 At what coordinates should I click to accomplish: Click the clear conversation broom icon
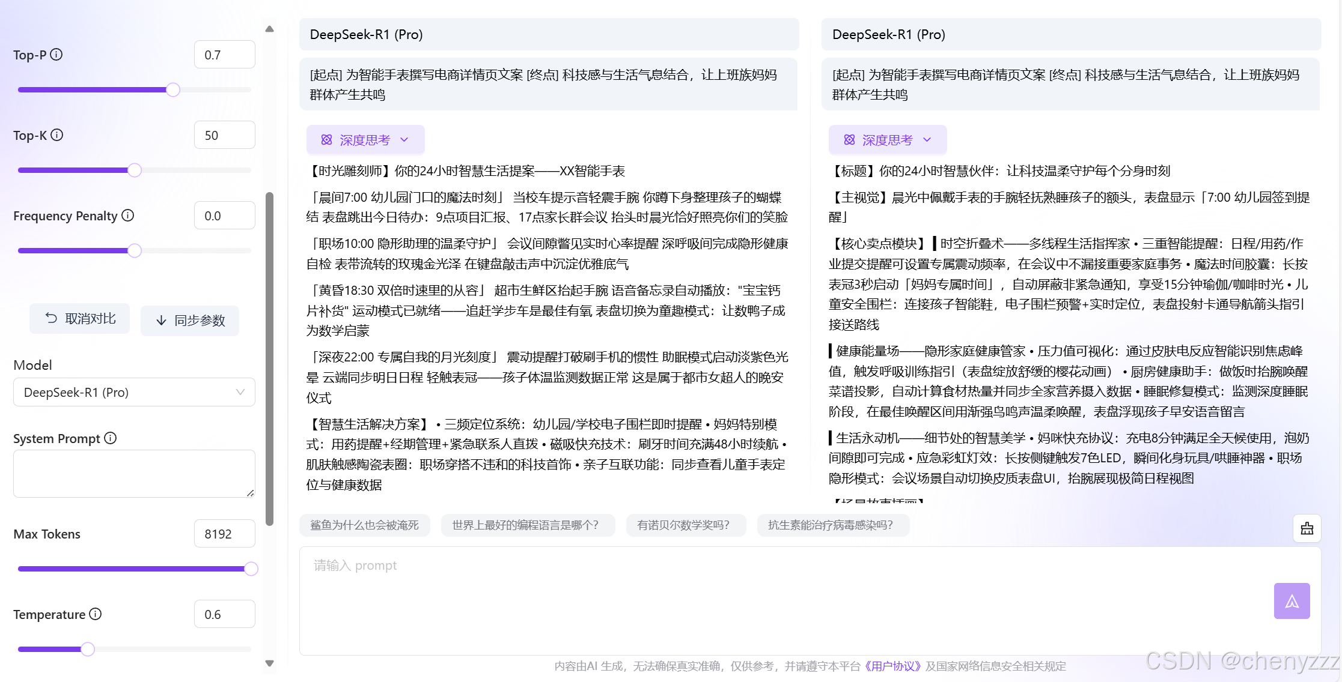point(1307,528)
